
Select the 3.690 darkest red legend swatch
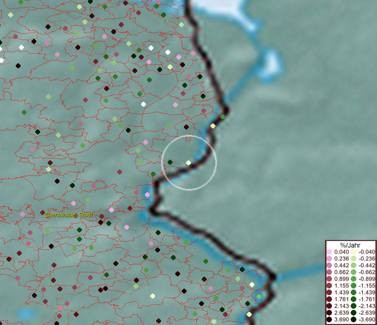329,320
